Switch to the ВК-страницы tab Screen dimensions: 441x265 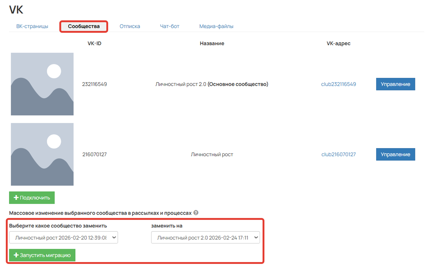pos(32,26)
